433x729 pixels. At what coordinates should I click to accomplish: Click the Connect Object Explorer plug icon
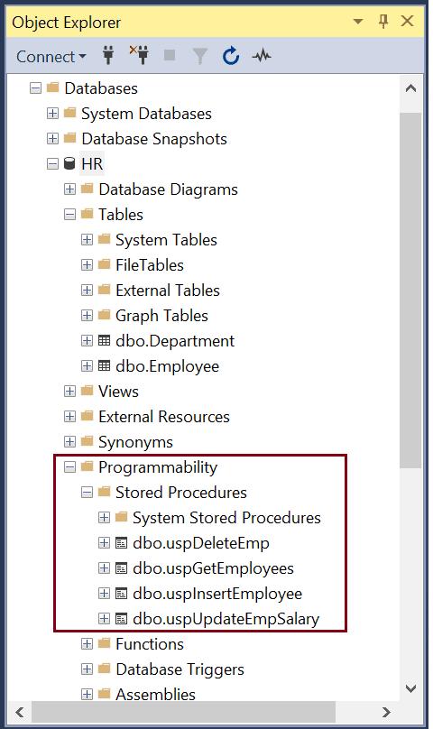tap(108, 56)
